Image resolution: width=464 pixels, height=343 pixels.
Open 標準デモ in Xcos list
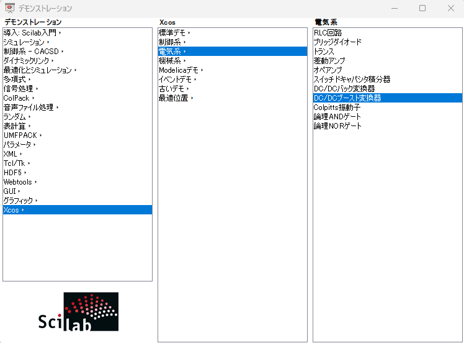(233, 32)
